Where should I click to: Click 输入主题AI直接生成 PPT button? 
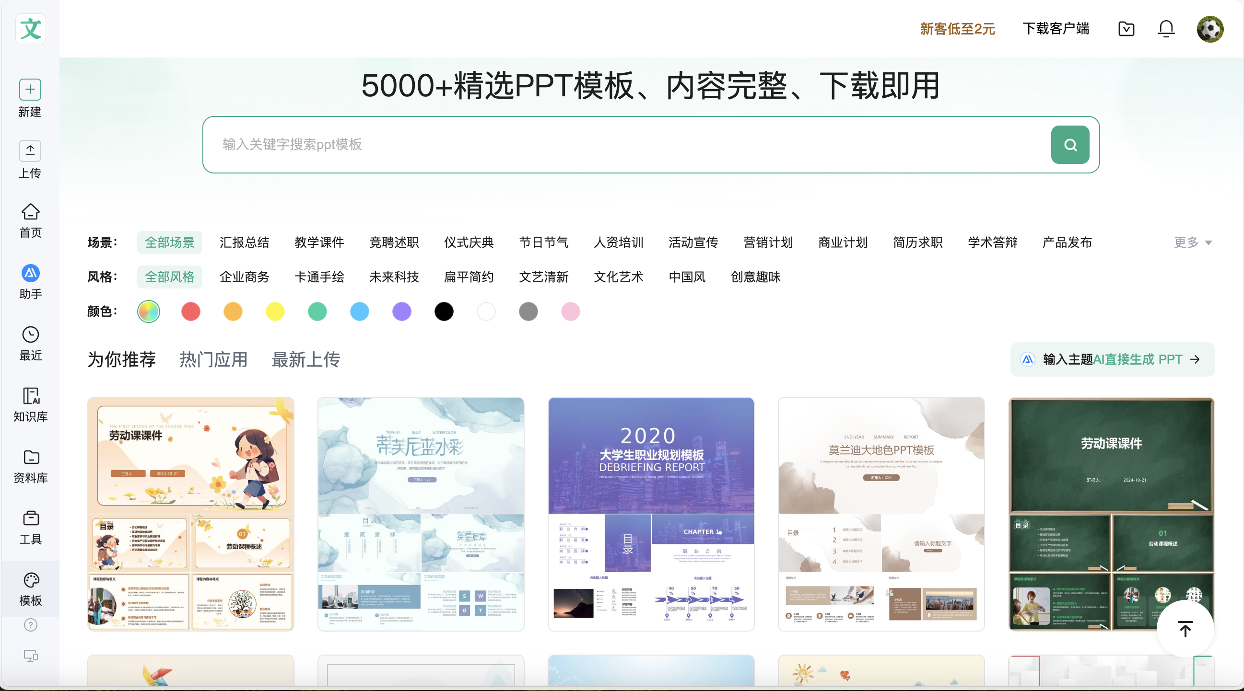click(x=1112, y=359)
